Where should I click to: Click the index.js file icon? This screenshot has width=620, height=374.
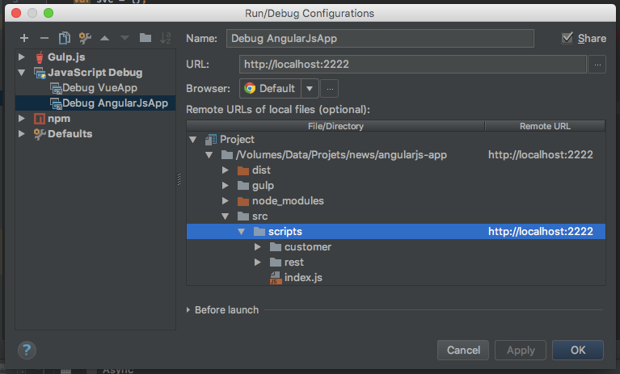click(276, 278)
